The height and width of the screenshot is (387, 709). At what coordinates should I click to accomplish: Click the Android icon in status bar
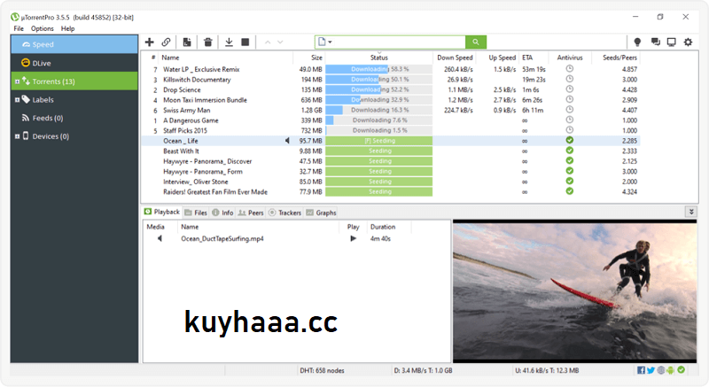click(670, 370)
